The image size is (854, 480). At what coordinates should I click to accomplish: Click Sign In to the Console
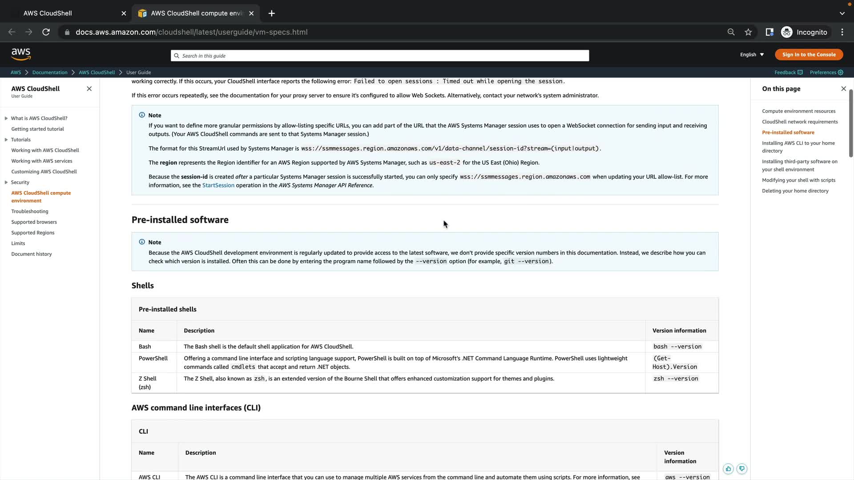(x=809, y=55)
